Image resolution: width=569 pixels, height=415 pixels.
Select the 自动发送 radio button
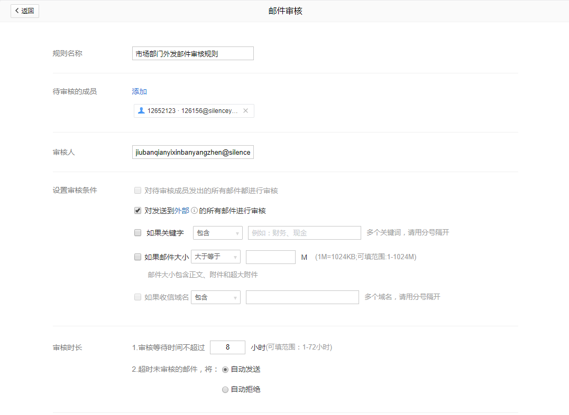coord(225,370)
